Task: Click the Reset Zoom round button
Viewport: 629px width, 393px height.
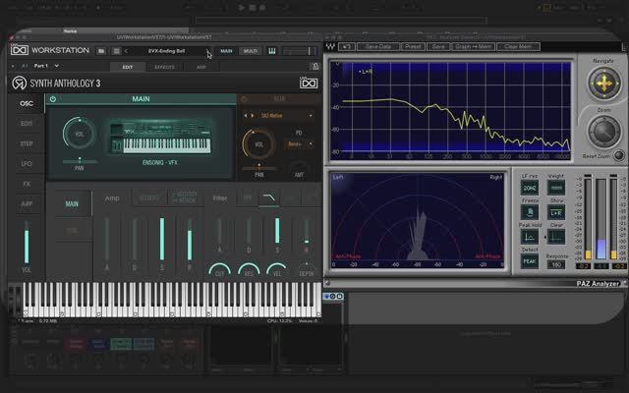Action: (x=619, y=155)
